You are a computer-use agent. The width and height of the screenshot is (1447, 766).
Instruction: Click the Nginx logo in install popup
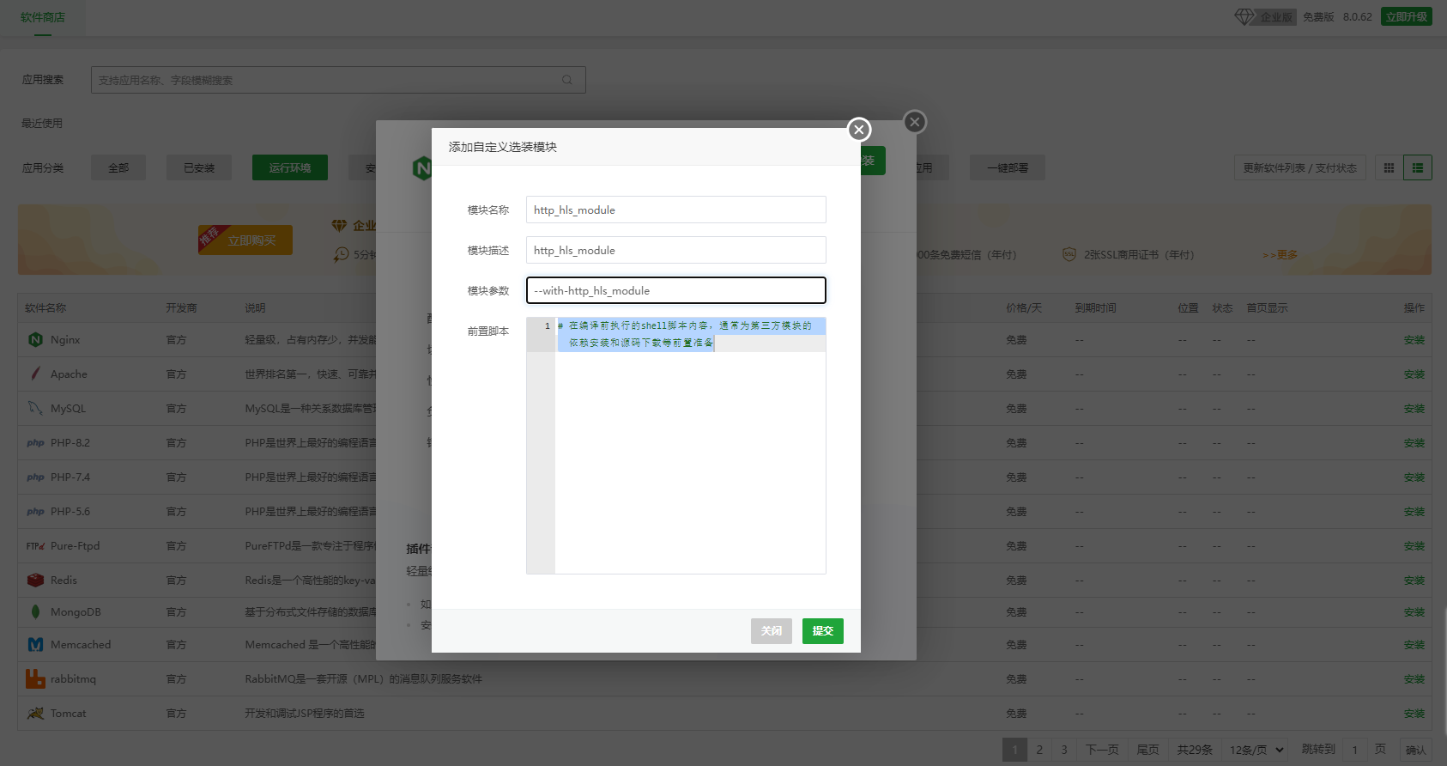click(x=422, y=168)
